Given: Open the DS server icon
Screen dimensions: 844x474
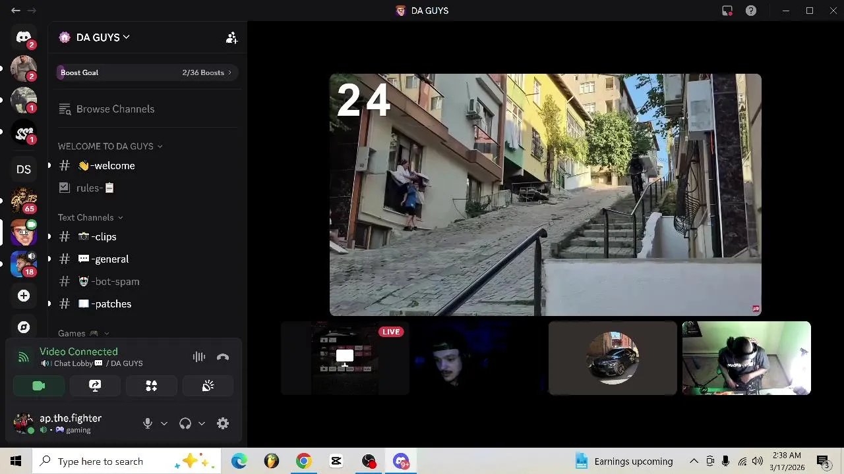Looking at the screenshot, I should click(24, 169).
